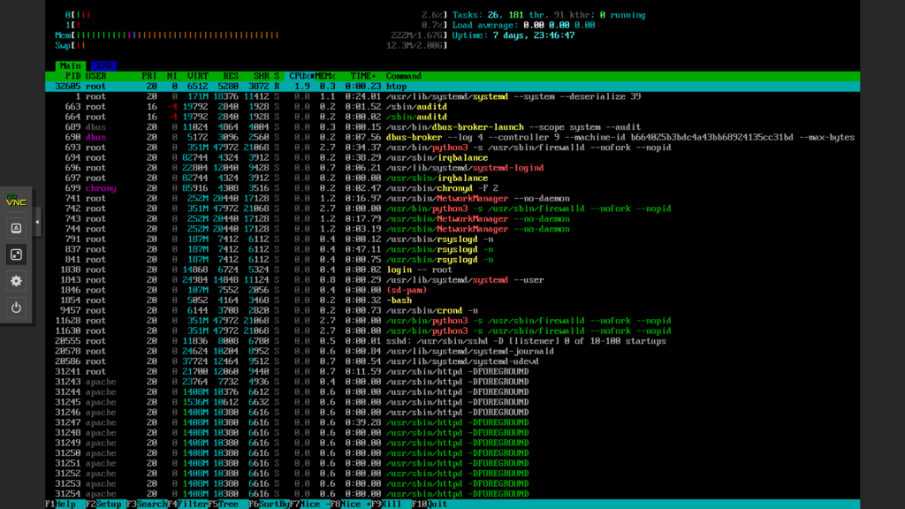Open the noVNC settings gear

click(16, 281)
